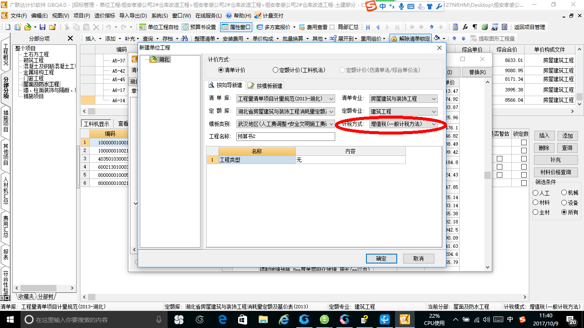Select the 所有 filter radio button
The width and height of the screenshot is (584, 328).
[564, 212]
